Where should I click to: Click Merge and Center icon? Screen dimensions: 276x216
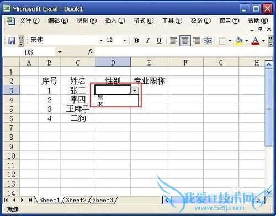[x=208, y=41]
